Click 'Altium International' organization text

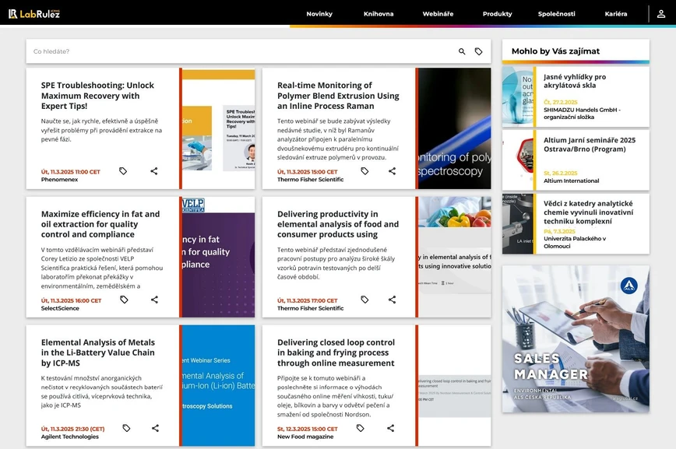(571, 181)
